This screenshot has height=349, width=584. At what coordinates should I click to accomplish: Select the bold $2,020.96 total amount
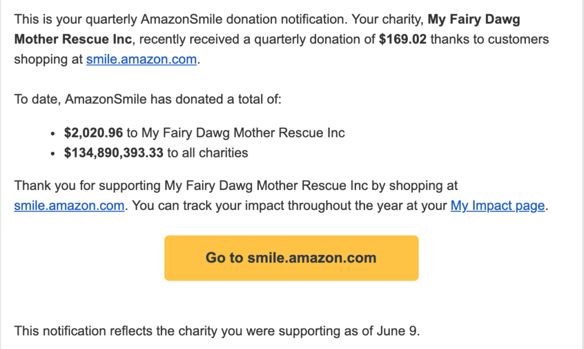(94, 133)
